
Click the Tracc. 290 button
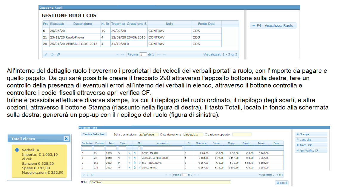coord(311,145)
